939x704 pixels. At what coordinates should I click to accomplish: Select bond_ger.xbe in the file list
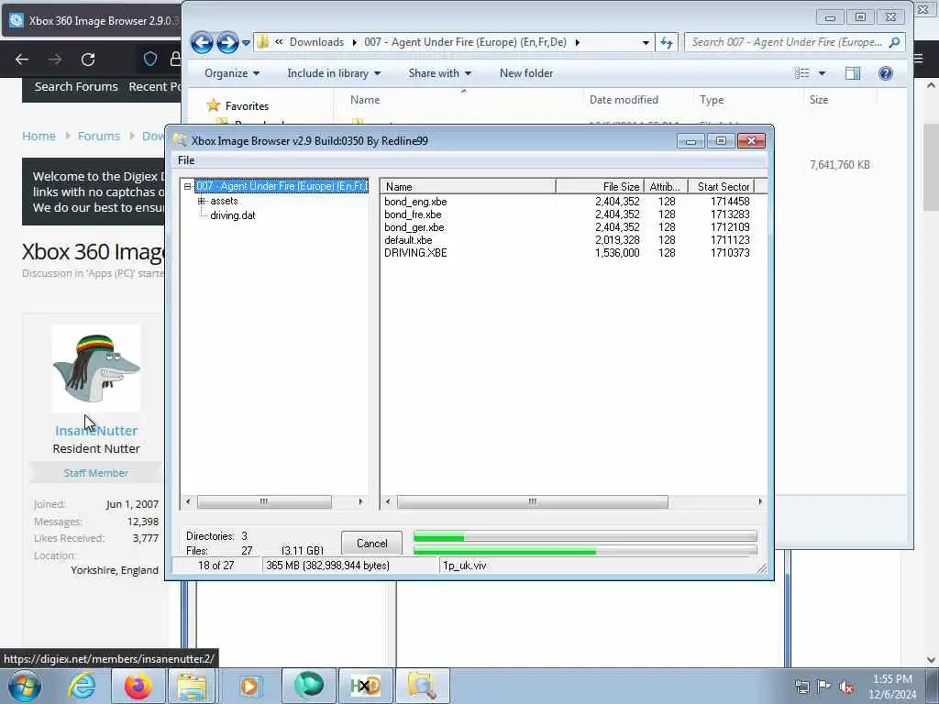pos(414,227)
